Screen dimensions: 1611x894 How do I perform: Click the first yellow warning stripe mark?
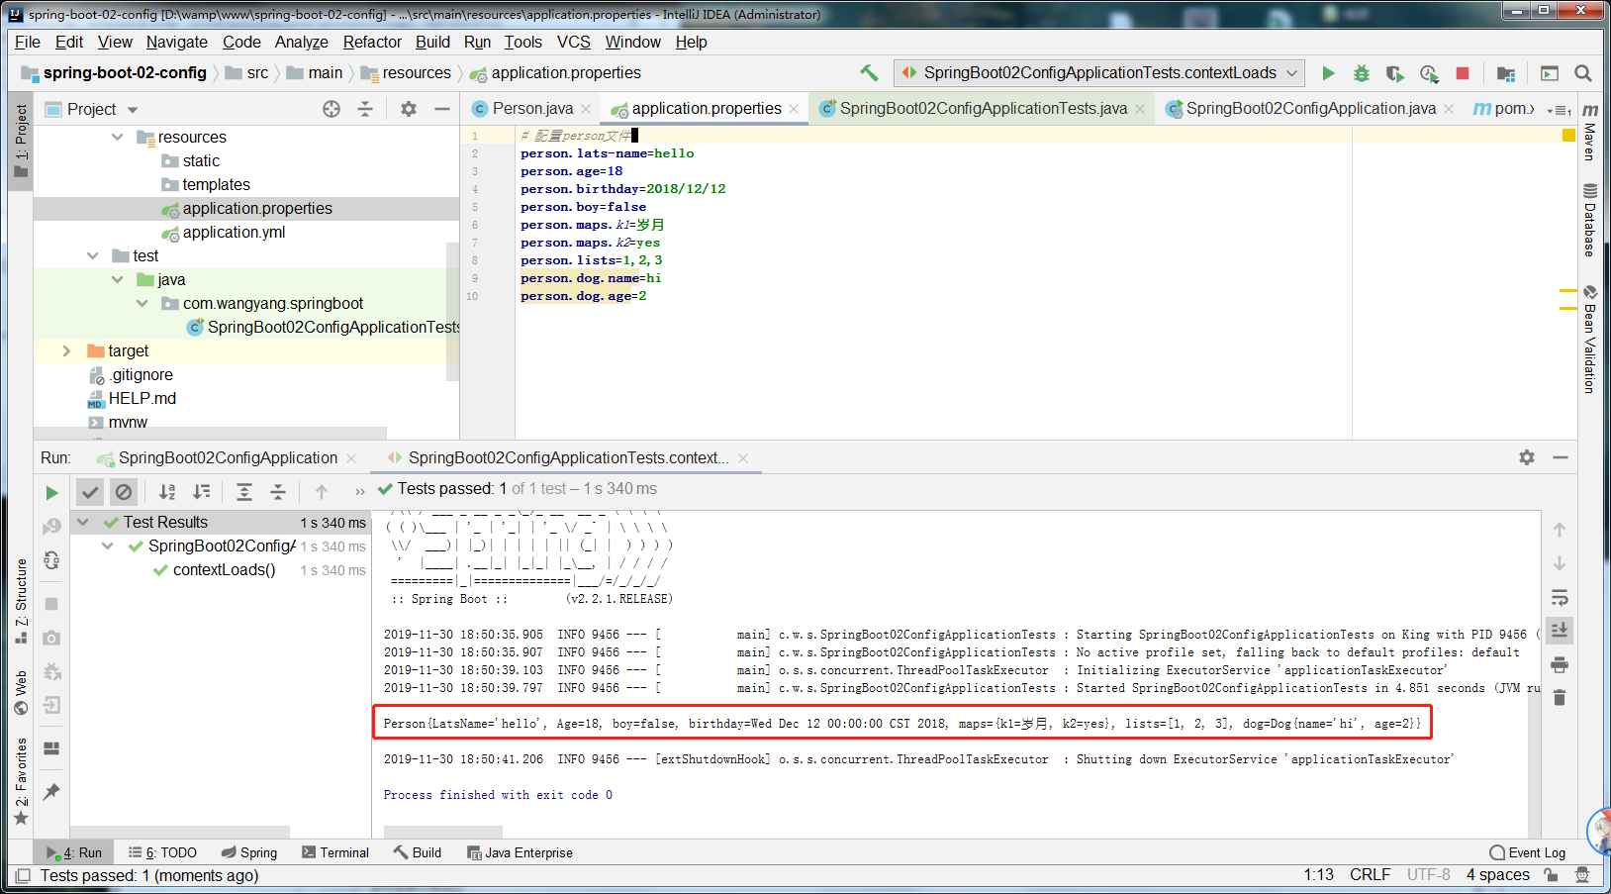click(x=1568, y=291)
